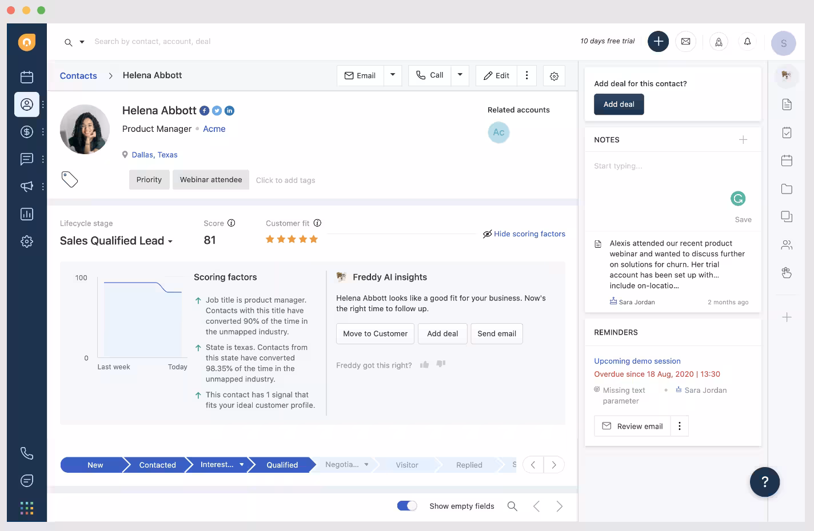The image size is (814, 531).
Task: Open the phone icon in left sidebar
Action: tap(26, 453)
